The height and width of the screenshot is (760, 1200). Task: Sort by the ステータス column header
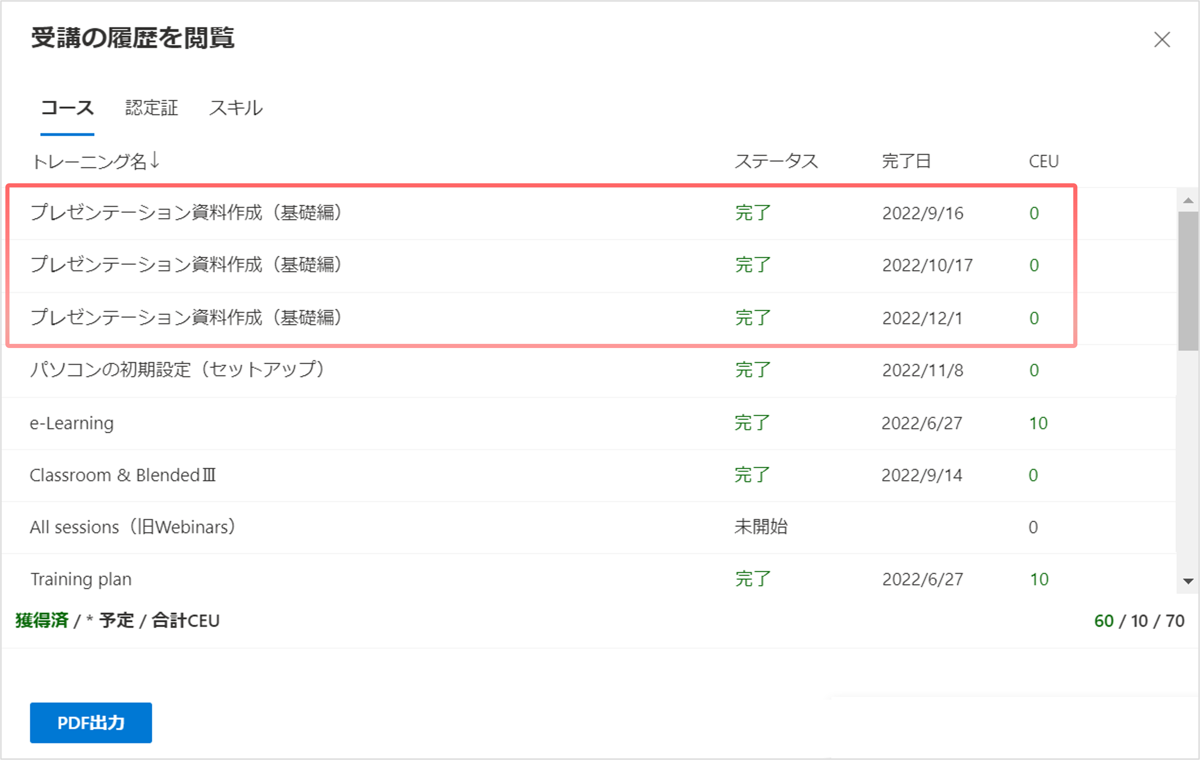[x=776, y=161]
